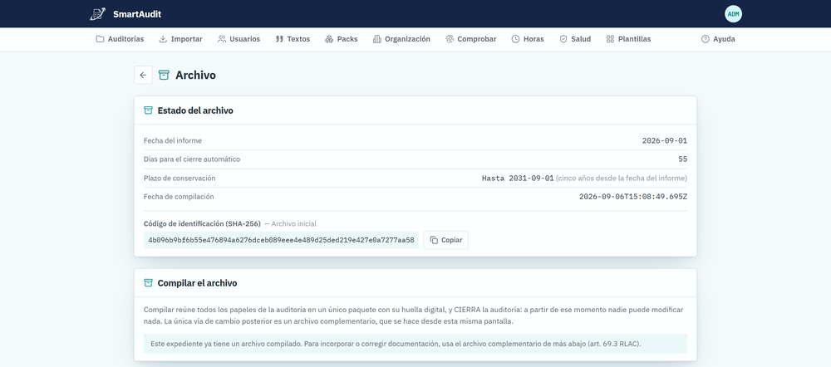Click the archive box icon beside Archivo title
Screen dimensions: 831x367
(x=164, y=76)
